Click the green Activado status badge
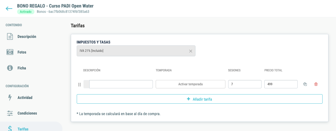The height and width of the screenshot is (131, 336). tap(26, 12)
